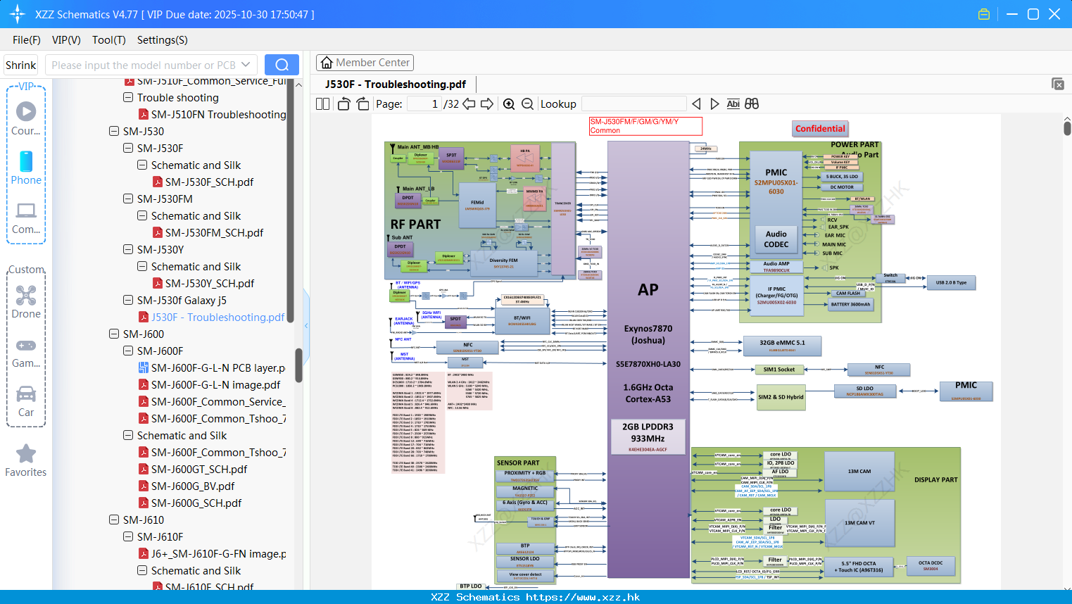Click the Page number input box
Viewport: 1072px width, 604px height.
pos(424,103)
